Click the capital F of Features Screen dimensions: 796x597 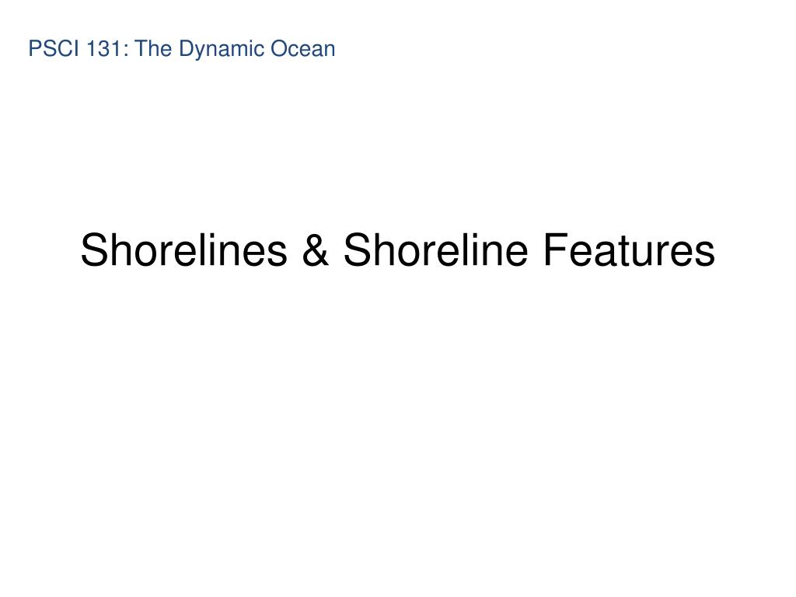click(555, 250)
